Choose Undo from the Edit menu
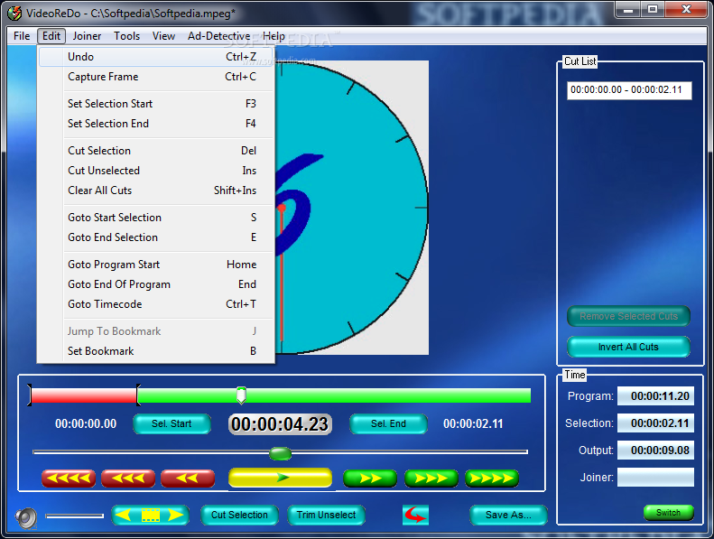The image size is (714, 539). (x=156, y=57)
